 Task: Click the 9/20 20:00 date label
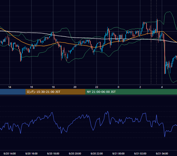coord(75,153)
